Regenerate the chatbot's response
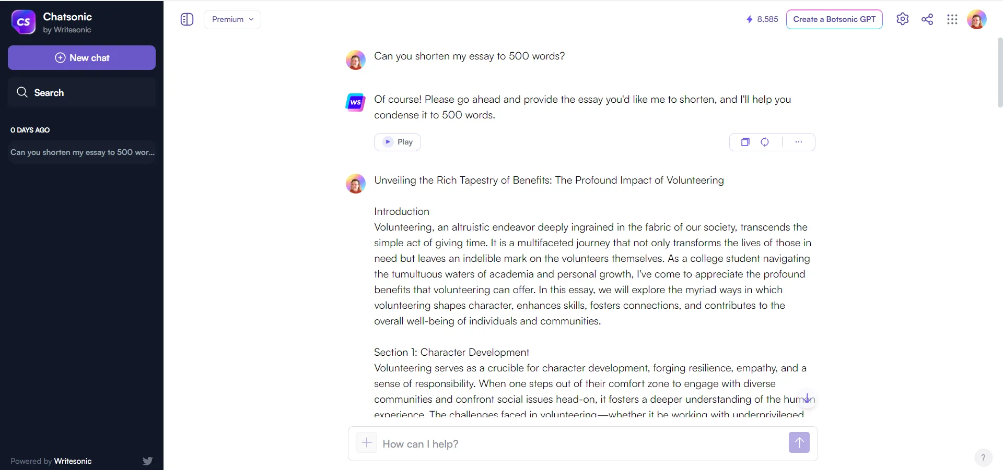 coord(765,142)
